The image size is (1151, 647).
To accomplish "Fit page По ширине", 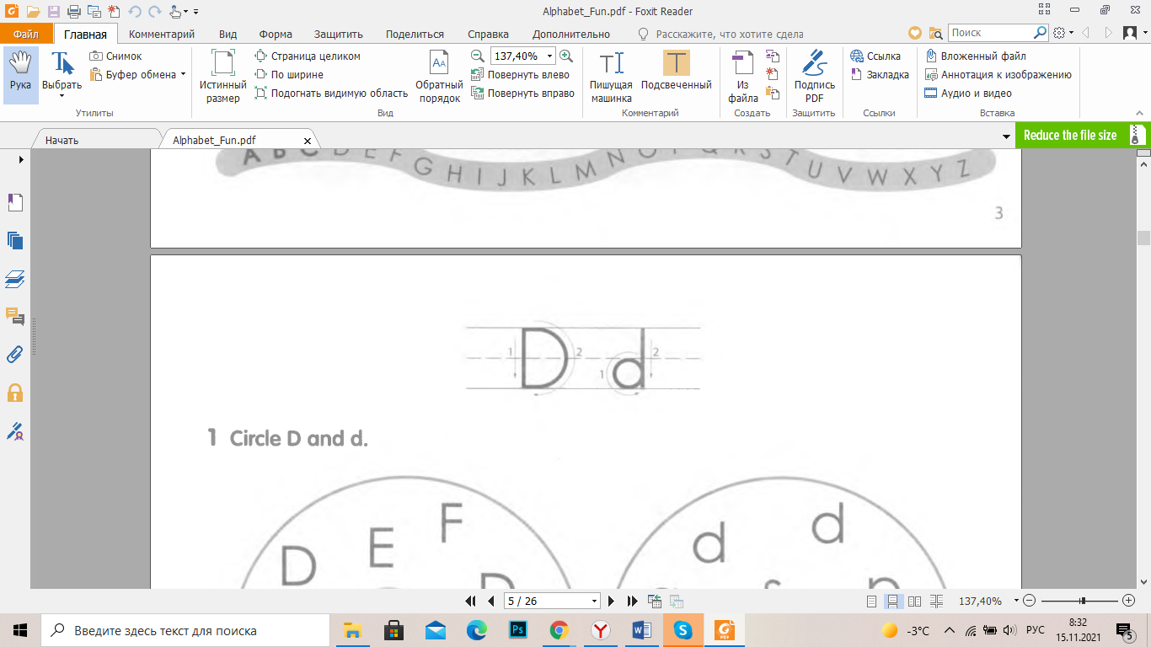I will pyautogui.click(x=289, y=74).
